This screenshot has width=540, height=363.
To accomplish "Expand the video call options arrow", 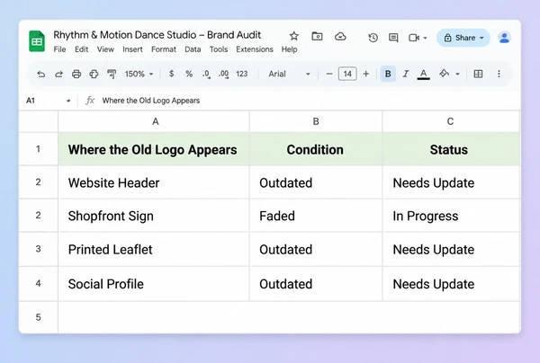I will (426, 38).
